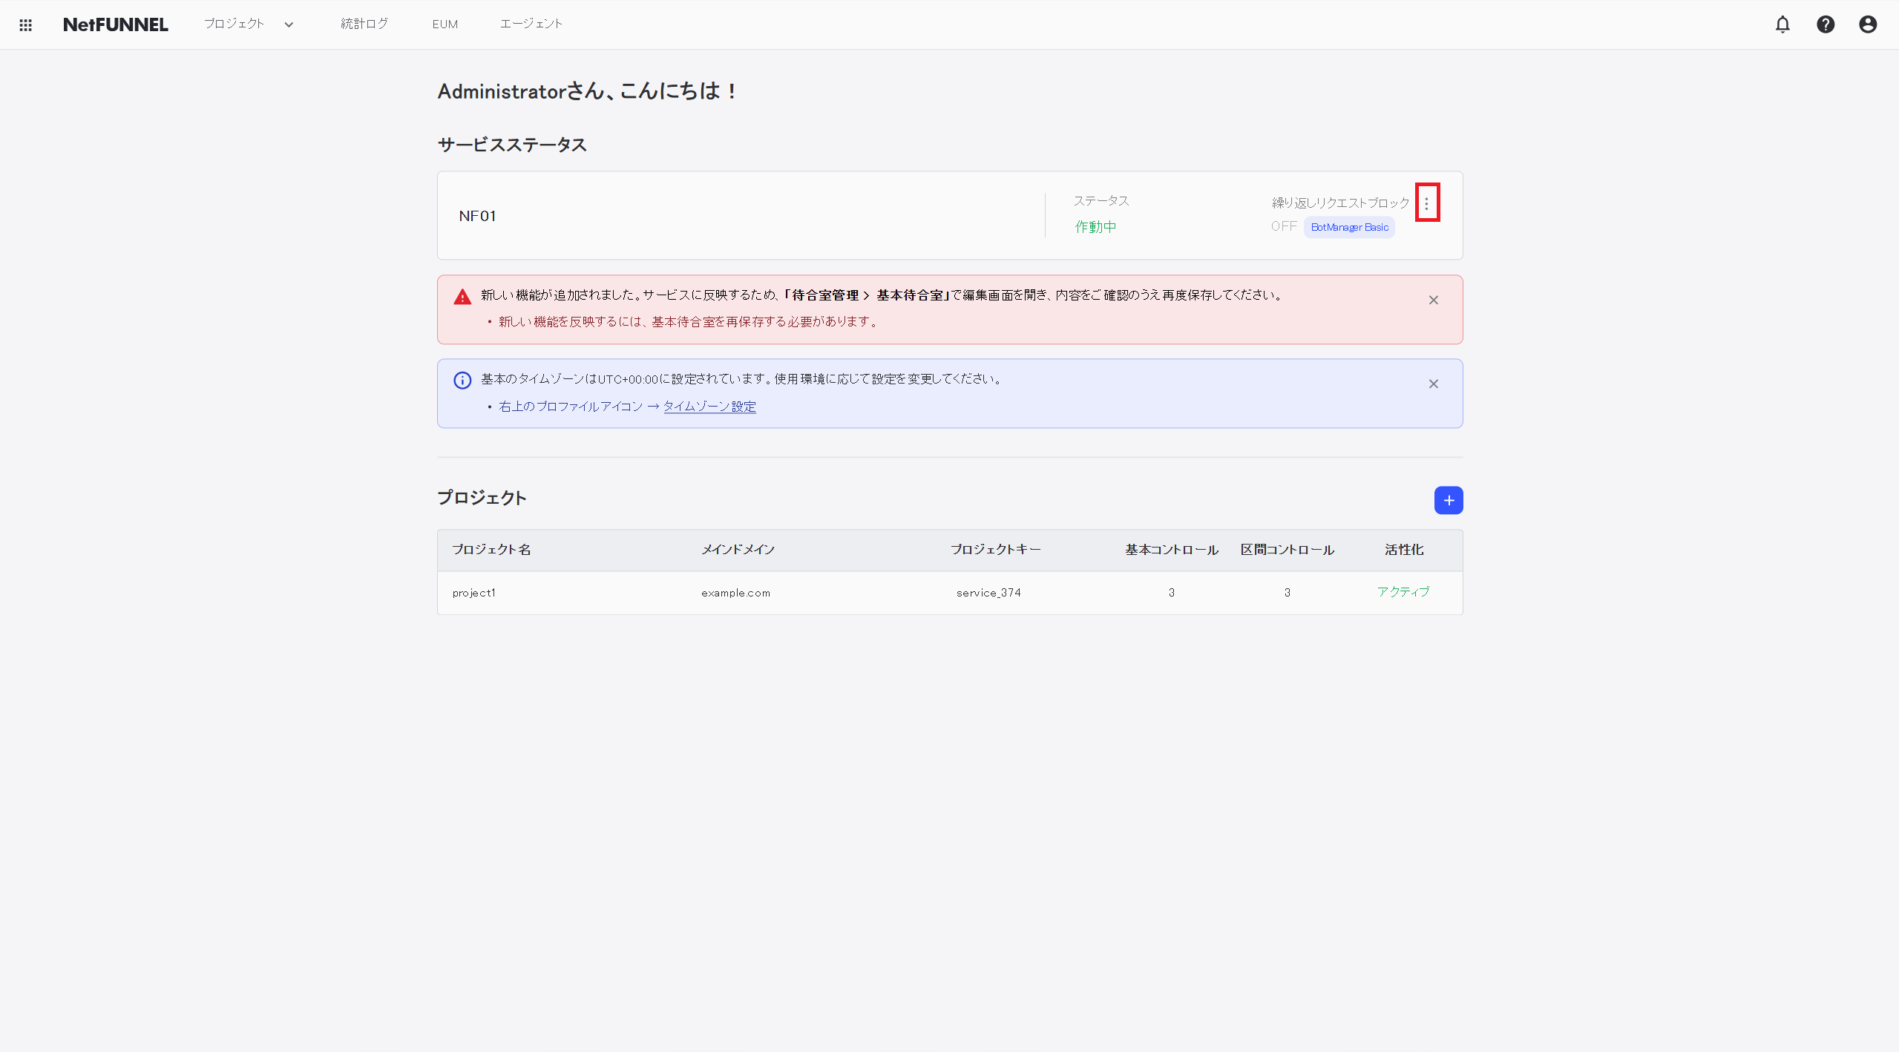Open the profile account icon
This screenshot has height=1052, width=1899.
1868,24
